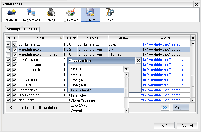The width and height of the screenshot is (201, 132).
Task: Click the mirror list scrollbar down arrow
Action: 126,110
